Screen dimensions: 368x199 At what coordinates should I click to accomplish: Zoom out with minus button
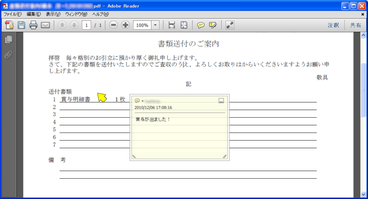[113, 25]
